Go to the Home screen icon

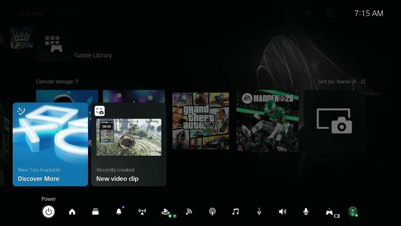pos(72,212)
